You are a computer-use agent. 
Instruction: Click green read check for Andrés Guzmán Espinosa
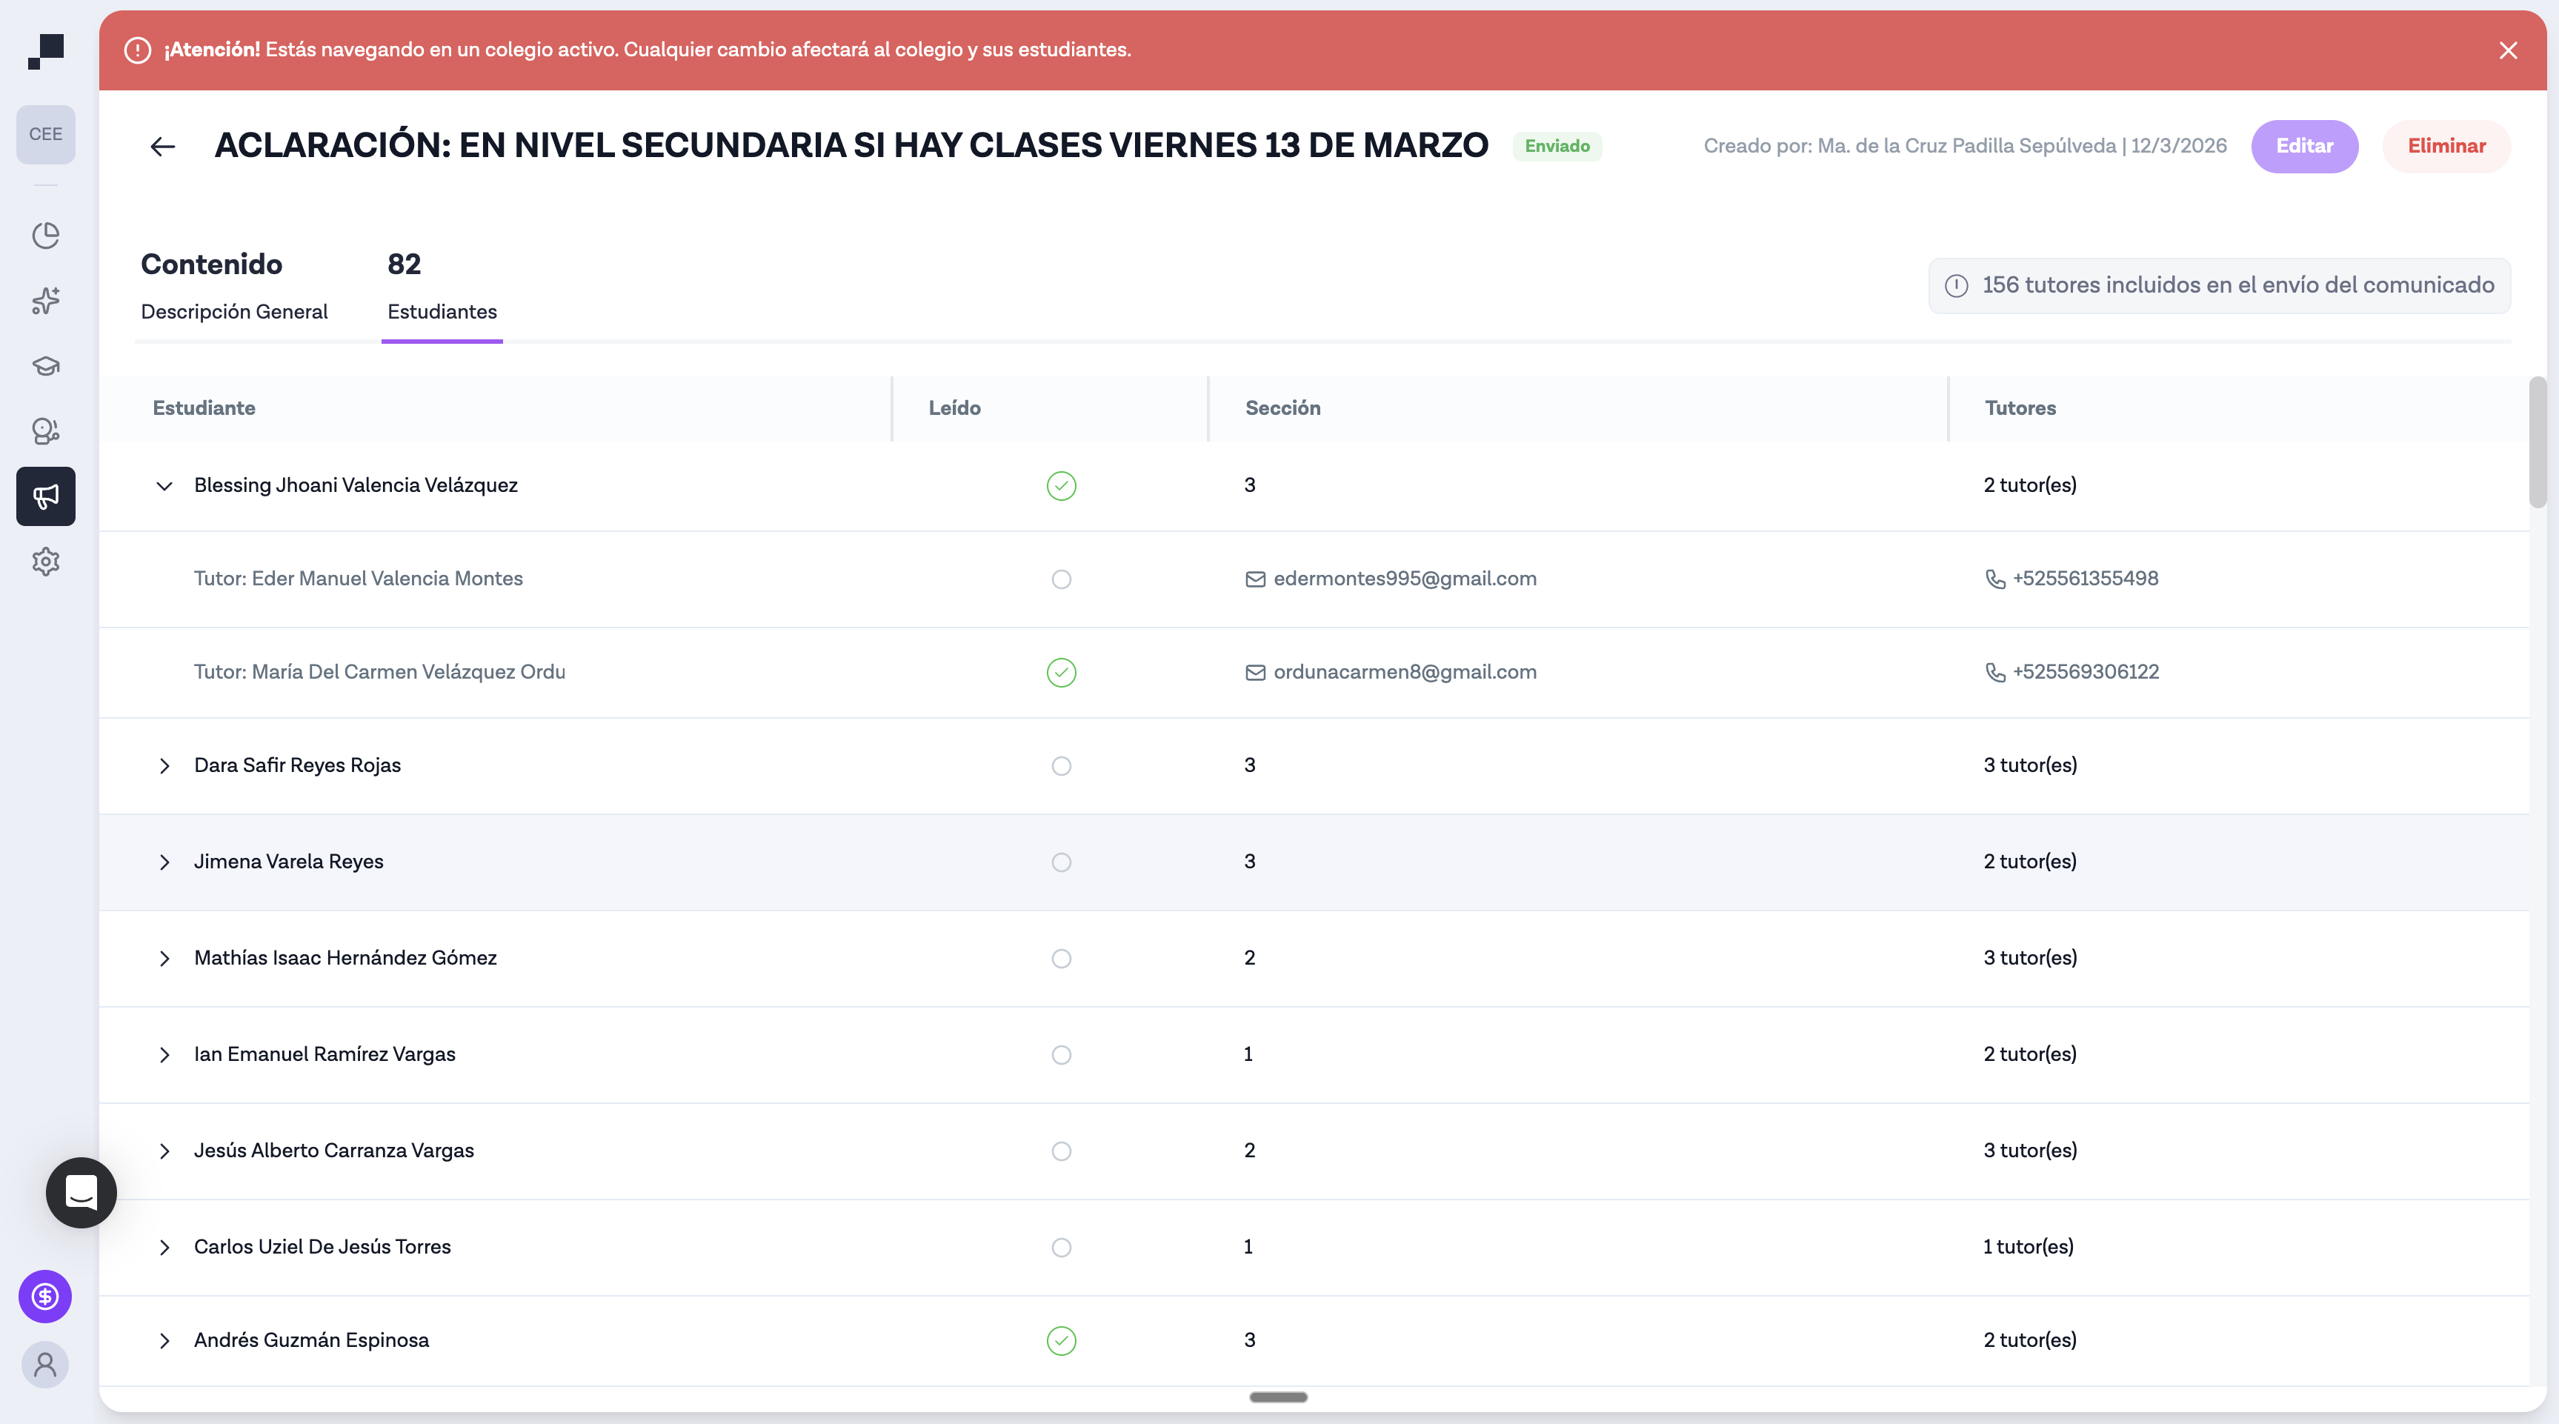tap(1061, 1340)
